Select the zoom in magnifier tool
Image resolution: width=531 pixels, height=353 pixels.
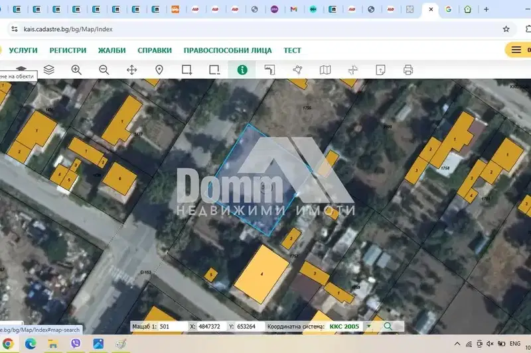coord(76,70)
